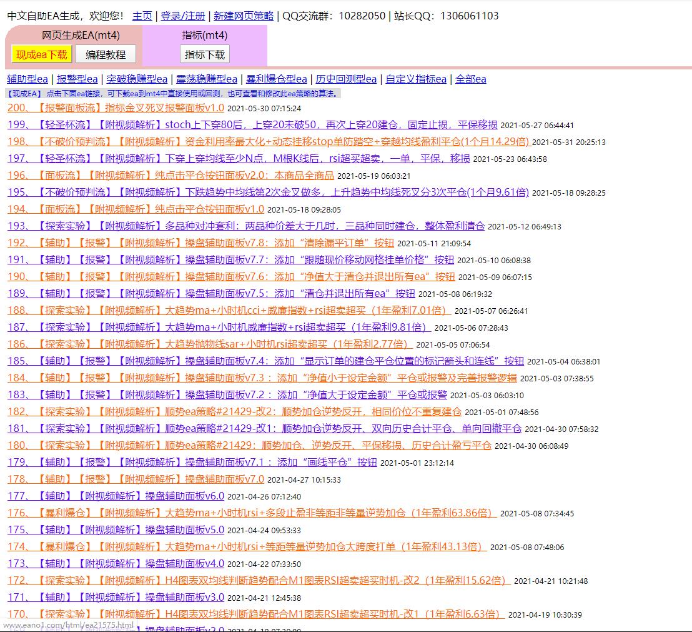Go to 主页 link
This screenshot has height=632, width=692.
(x=142, y=16)
